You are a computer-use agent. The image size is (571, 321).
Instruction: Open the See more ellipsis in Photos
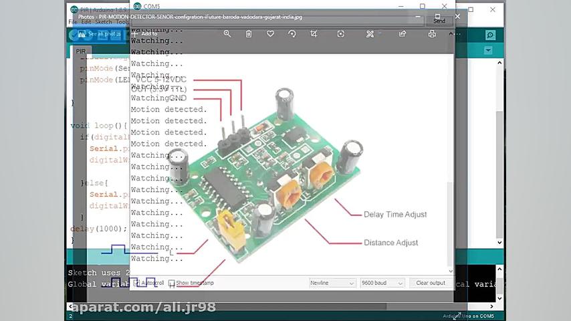point(457,34)
